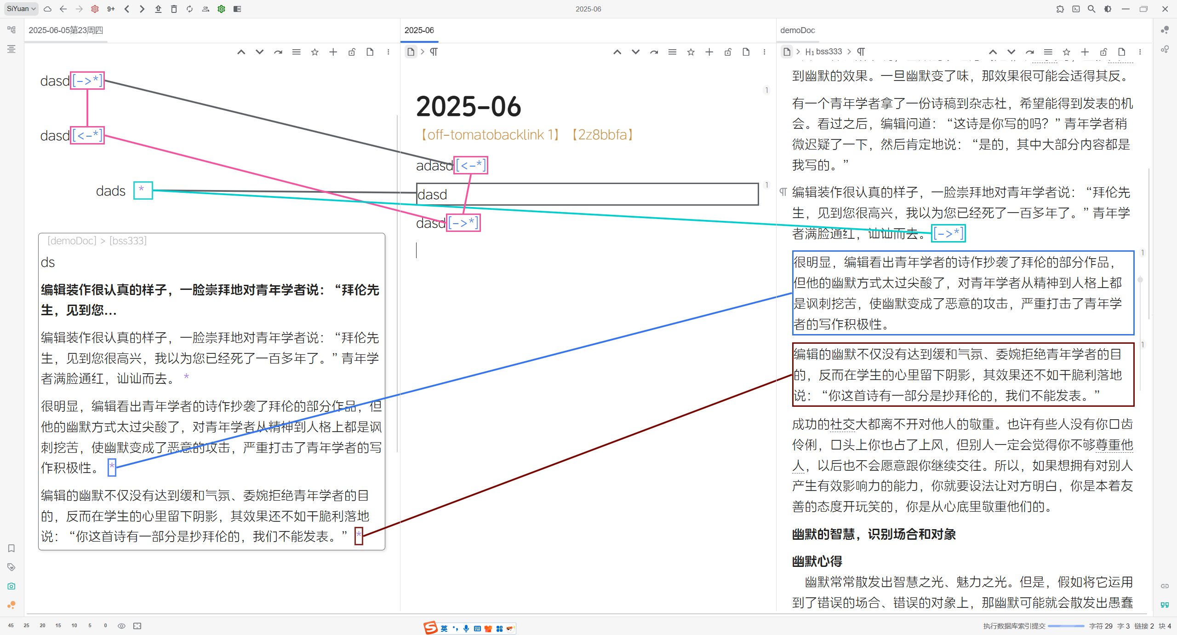Open the file tree panel in left dock
The height and width of the screenshot is (635, 1177).
[11, 30]
